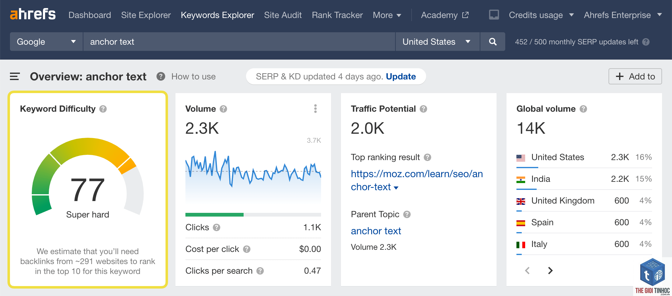Click the United Kingdom 600 row

(584, 201)
